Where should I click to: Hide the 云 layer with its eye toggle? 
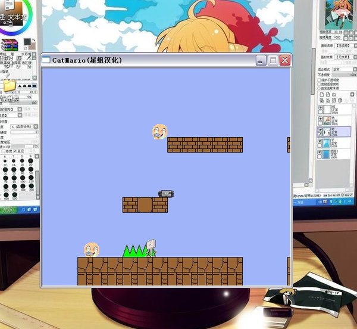(x=320, y=141)
